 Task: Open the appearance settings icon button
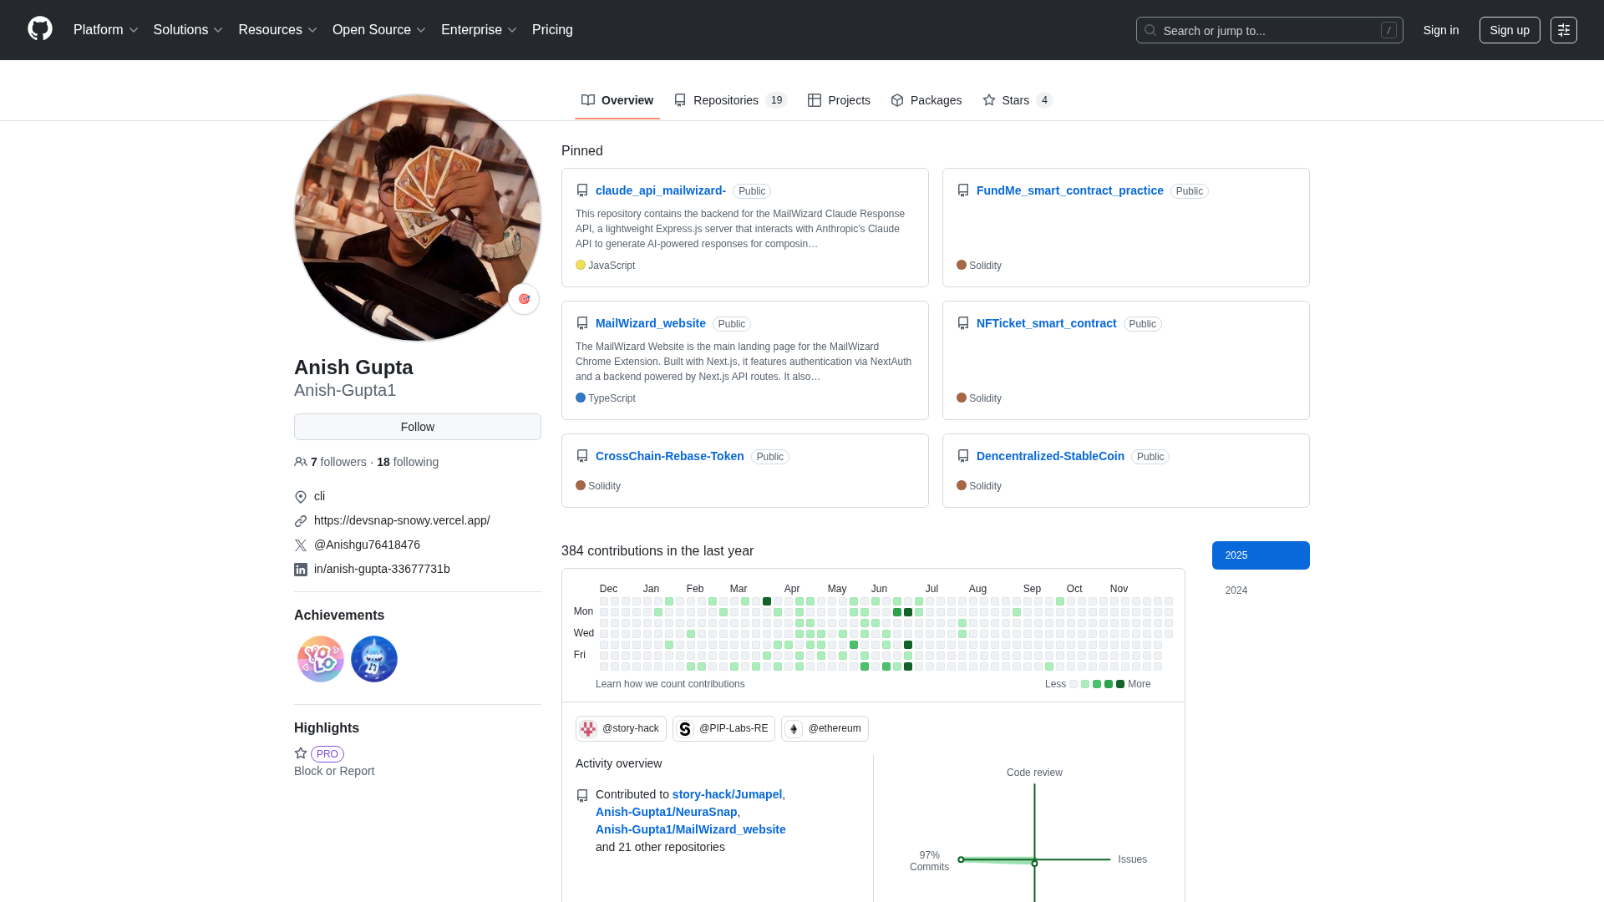coord(1563,30)
